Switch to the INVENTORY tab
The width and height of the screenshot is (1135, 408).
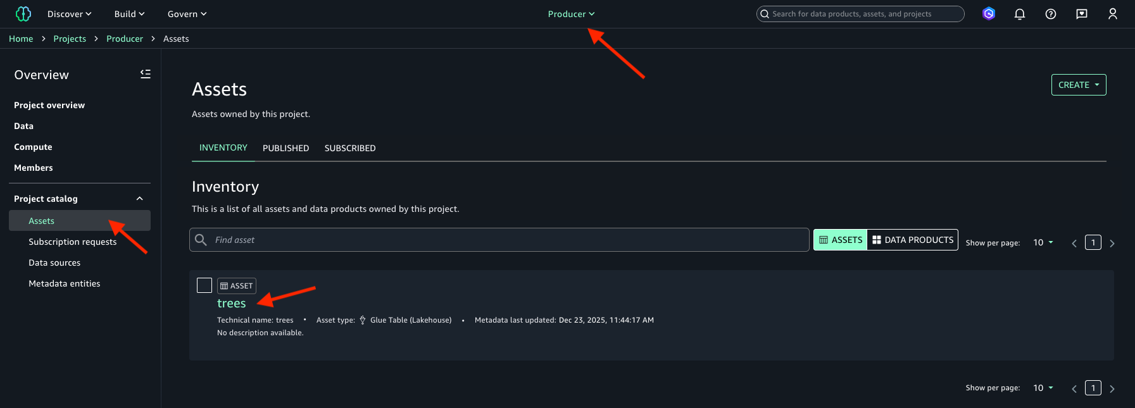pos(223,147)
